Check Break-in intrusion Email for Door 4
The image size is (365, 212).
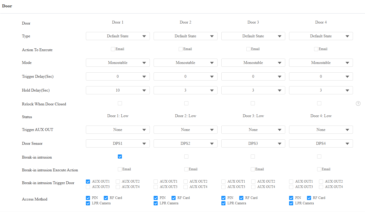pyautogui.click(x=319, y=169)
